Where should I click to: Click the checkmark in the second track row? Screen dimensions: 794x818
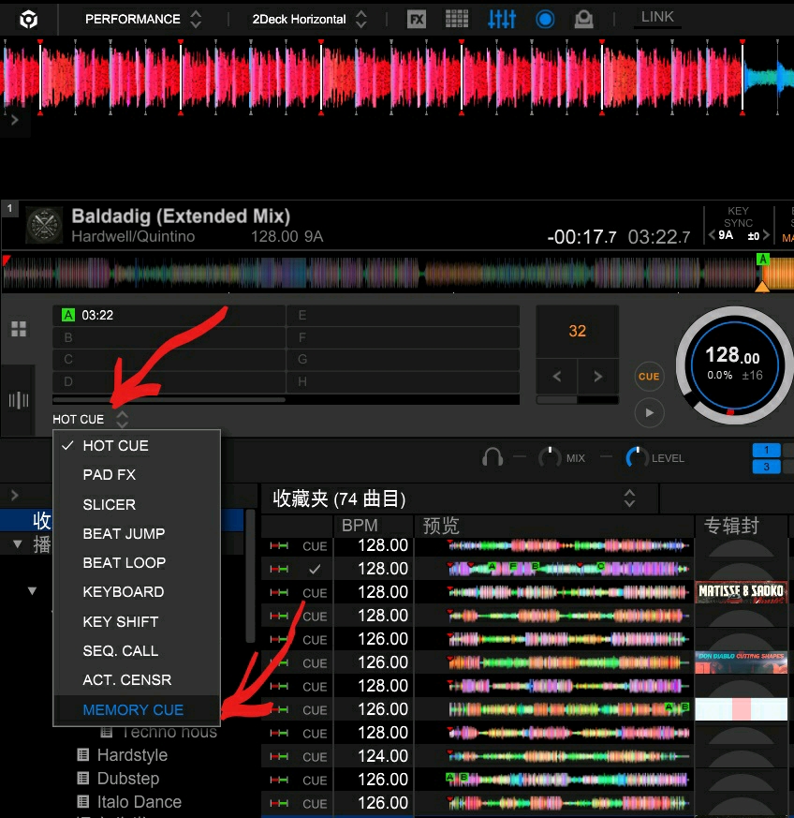pos(315,569)
